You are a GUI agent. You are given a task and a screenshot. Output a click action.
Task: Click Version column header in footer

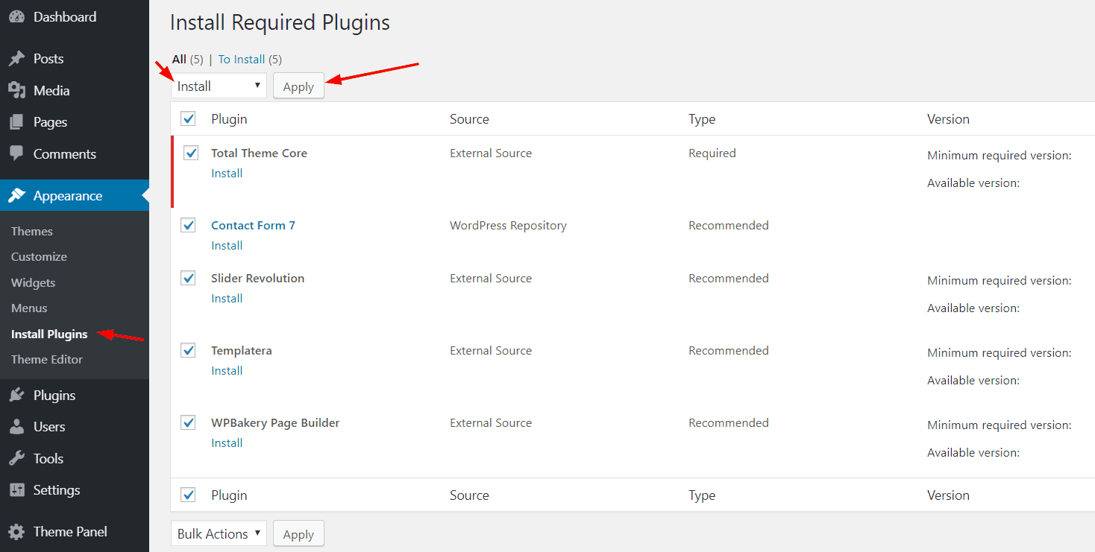948,495
